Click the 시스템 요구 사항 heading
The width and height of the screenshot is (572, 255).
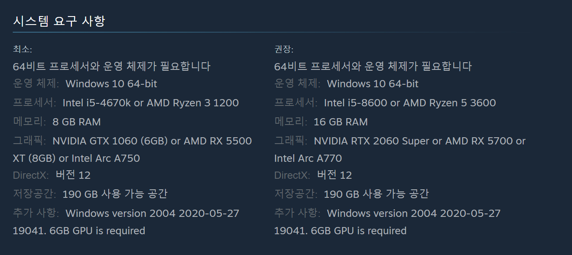tap(59, 21)
